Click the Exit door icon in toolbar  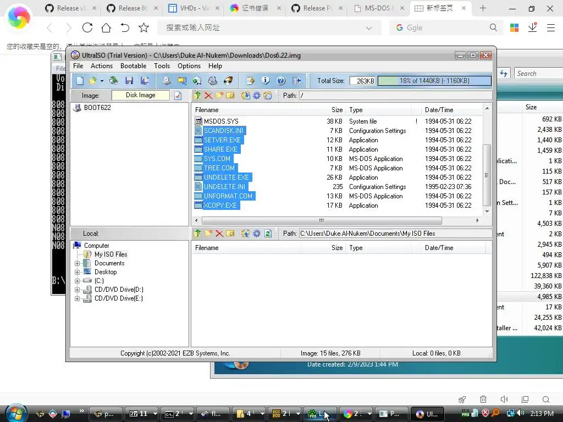pyautogui.click(x=296, y=81)
